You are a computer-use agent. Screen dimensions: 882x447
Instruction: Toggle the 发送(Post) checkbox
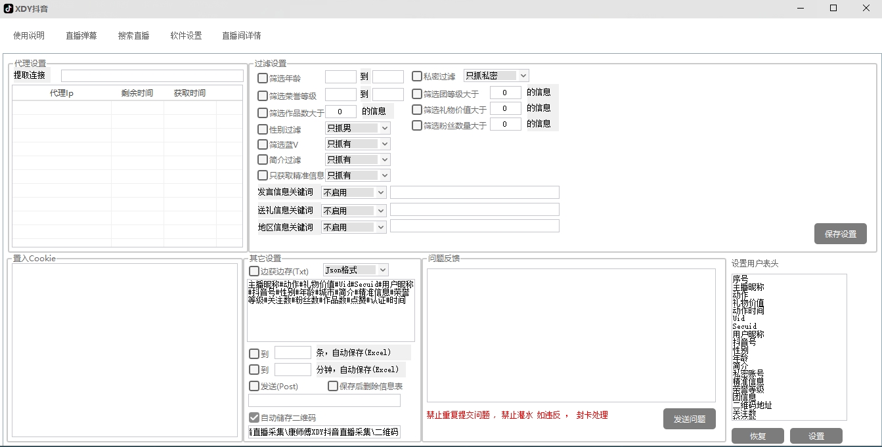(254, 387)
